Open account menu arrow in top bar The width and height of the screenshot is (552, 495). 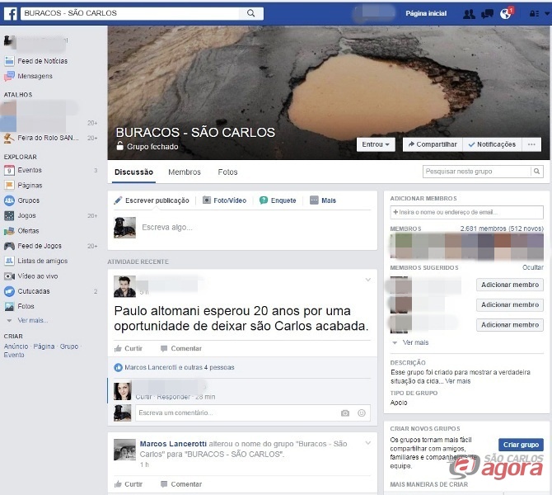(547, 14)
